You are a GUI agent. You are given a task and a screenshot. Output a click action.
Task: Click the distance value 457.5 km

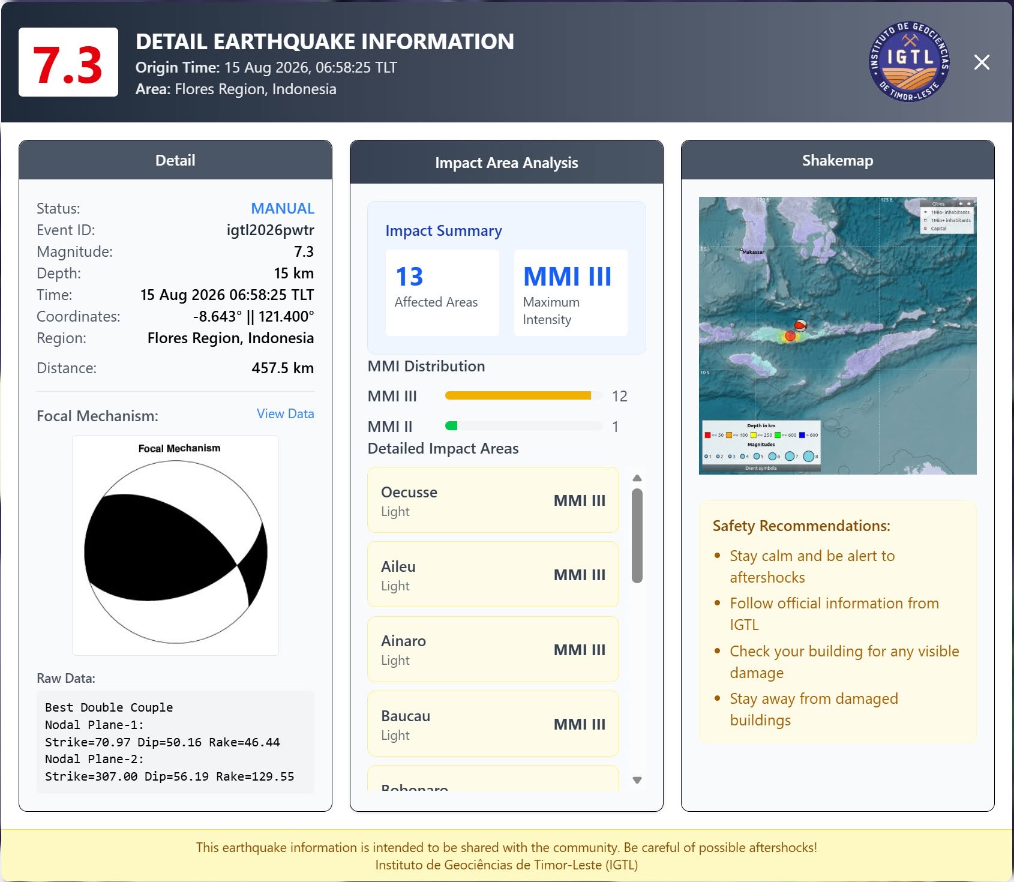click(x=283, y=368)
